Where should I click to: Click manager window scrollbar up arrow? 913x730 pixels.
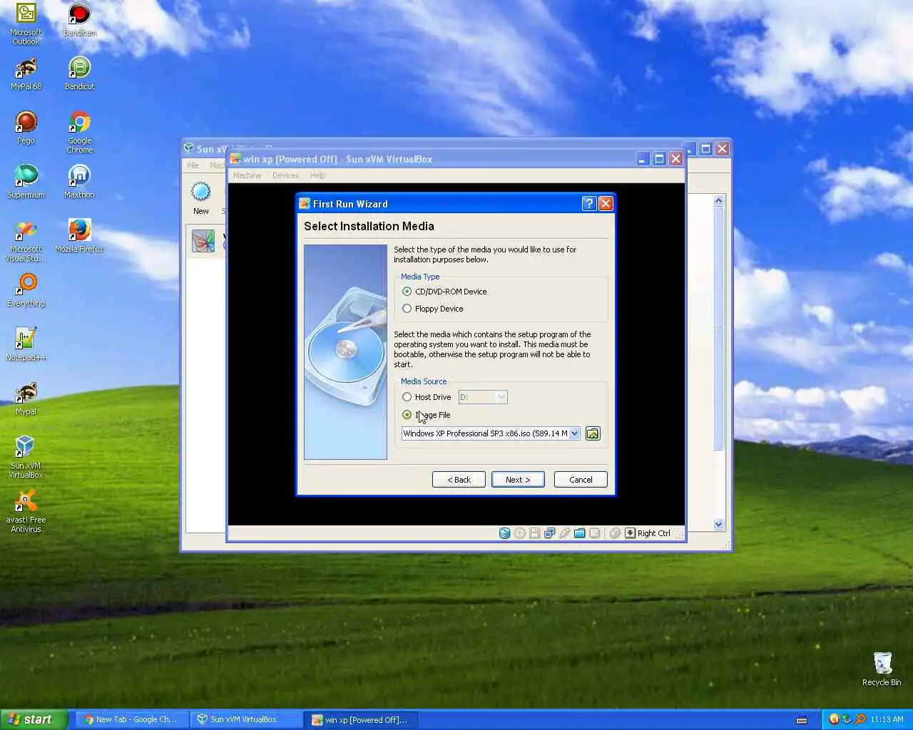pos(718,201)
